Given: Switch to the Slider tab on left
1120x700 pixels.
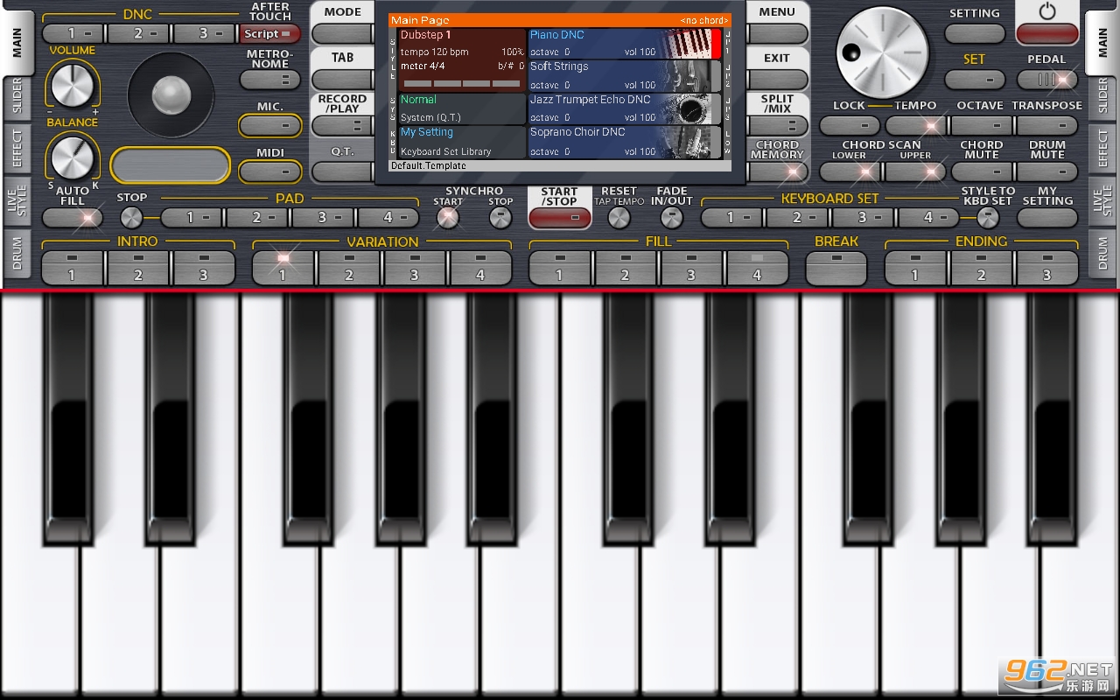Looking at the screenshot, I should 16,97.
